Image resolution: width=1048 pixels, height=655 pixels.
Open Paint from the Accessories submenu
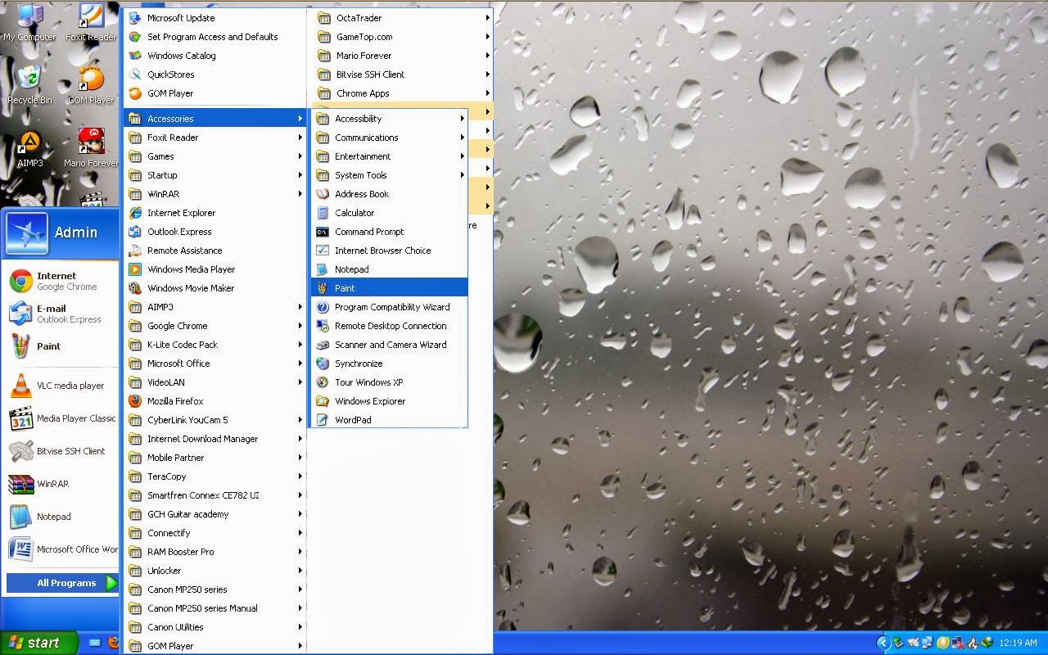tap(389, 288)
